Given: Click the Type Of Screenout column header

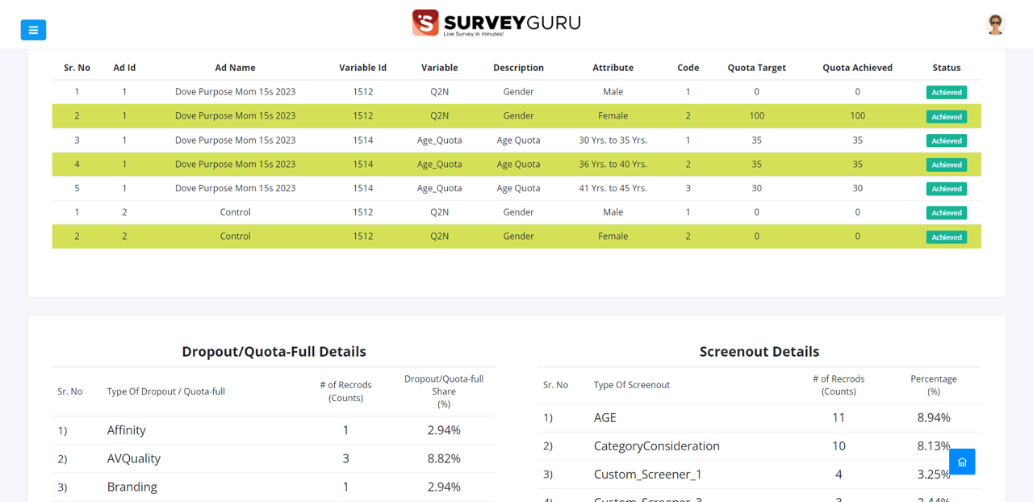Looking at the screenshot, I should pos(631,385).
